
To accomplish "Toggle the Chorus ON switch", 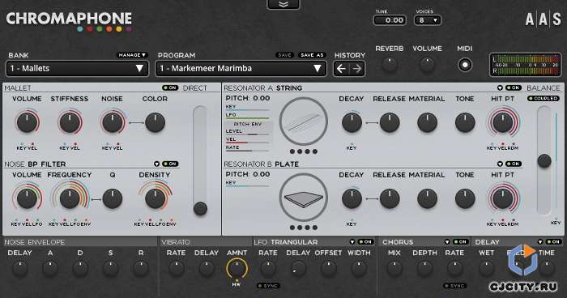I will click(x=461, y=241).
